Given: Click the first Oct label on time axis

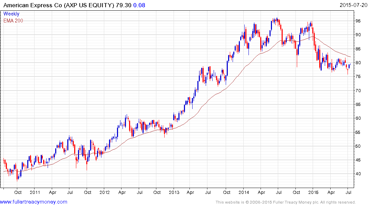Looking at the screenshot, I should [18, 192].
